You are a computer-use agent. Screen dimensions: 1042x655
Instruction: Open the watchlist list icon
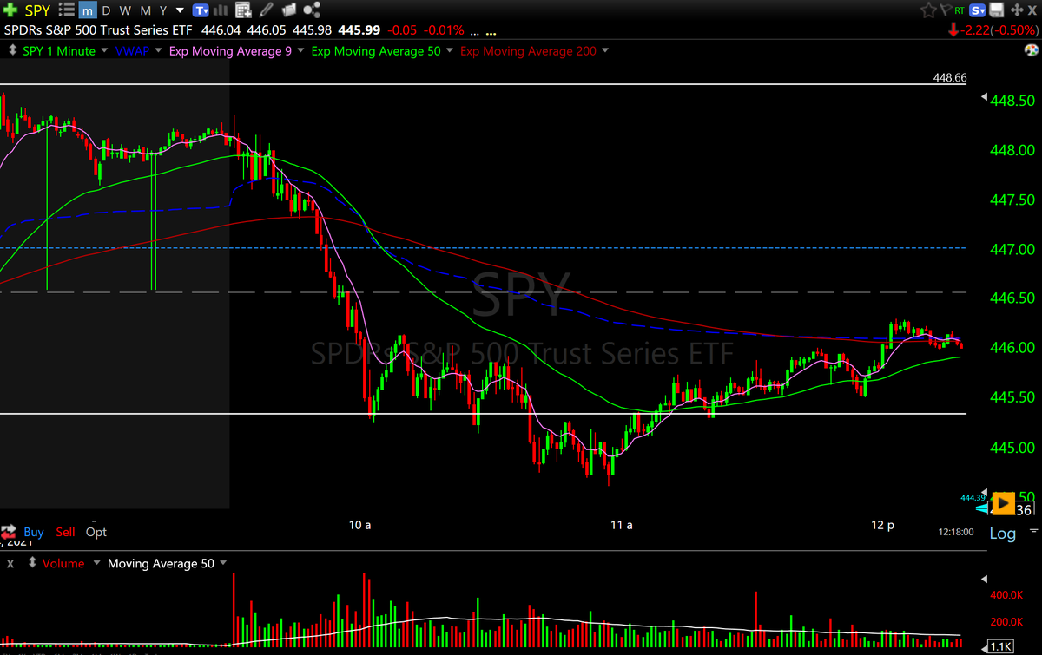tap(65, 10)
